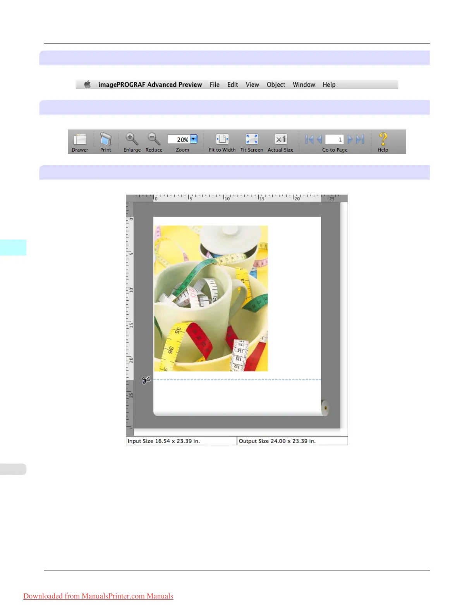
Task: Click the Print toolbar icon
Action: 105,139
